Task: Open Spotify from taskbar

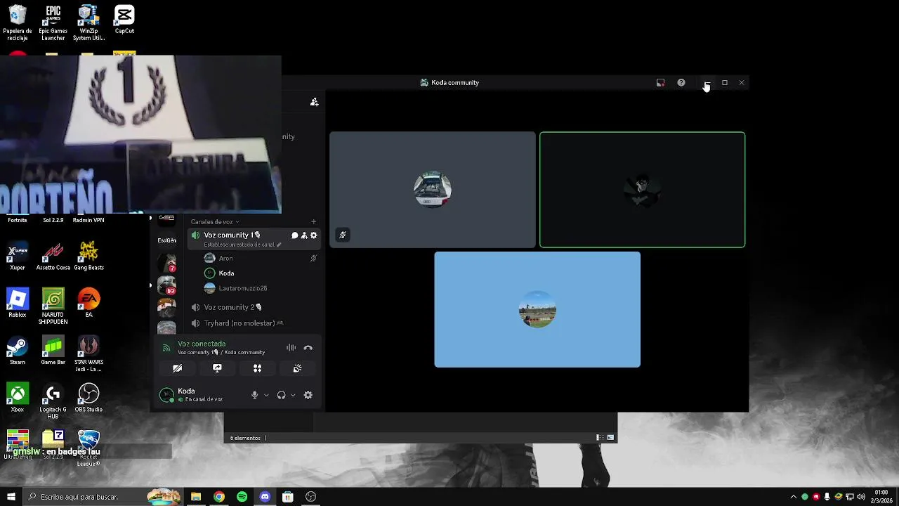Action: tap(242, 497)
